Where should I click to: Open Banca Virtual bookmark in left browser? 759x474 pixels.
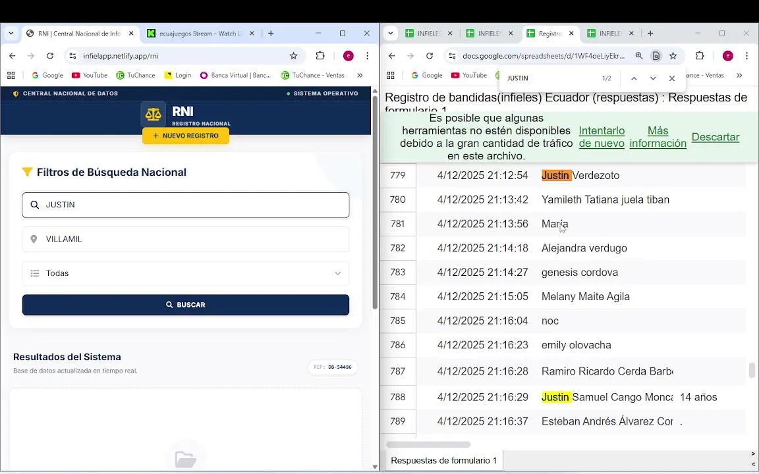coord(235,76)
